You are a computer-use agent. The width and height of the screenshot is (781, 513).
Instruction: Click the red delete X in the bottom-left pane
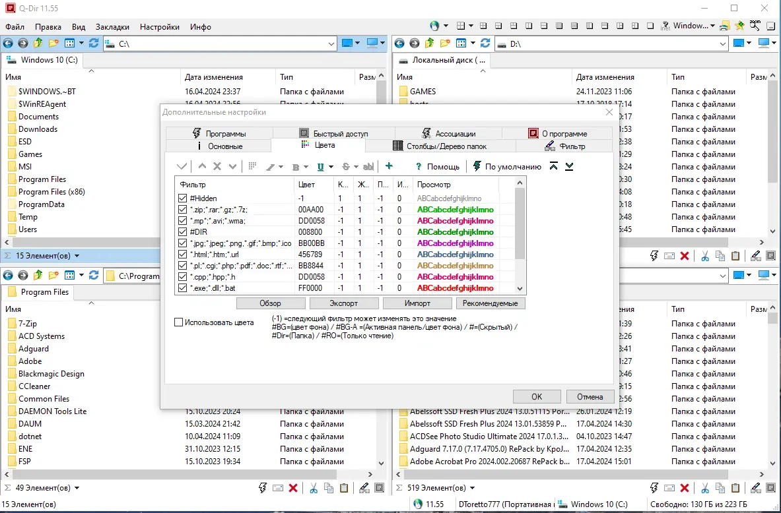pos(293,488)
